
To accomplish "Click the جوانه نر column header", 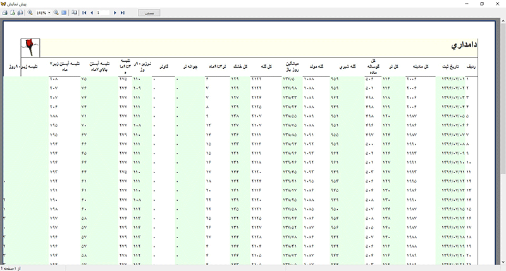I will 190,67.
